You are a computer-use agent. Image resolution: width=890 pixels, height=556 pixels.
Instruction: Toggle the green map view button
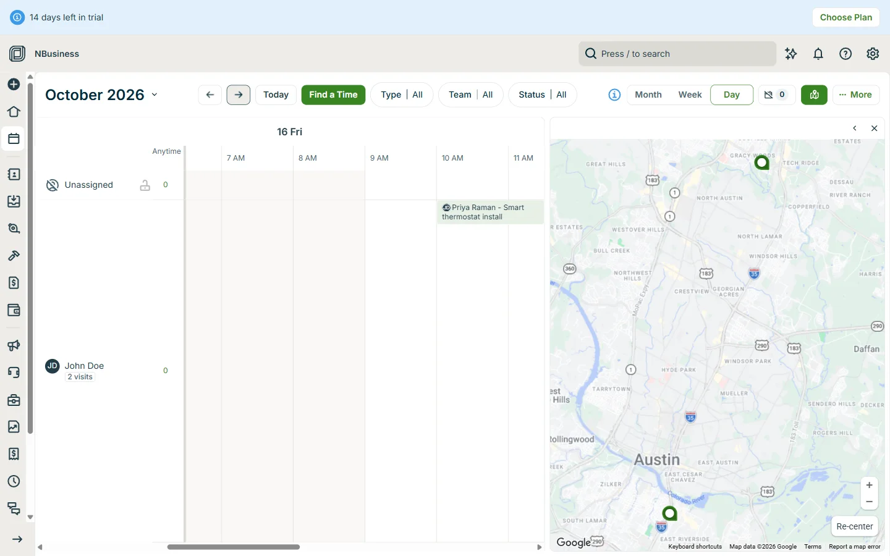coord(814,95)
